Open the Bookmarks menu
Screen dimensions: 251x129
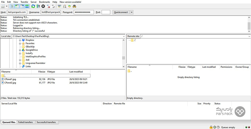(x=45, y=2)
